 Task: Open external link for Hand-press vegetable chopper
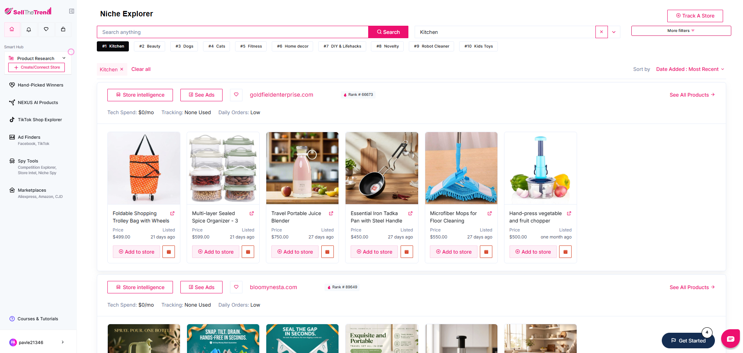[x=569, y=214]
